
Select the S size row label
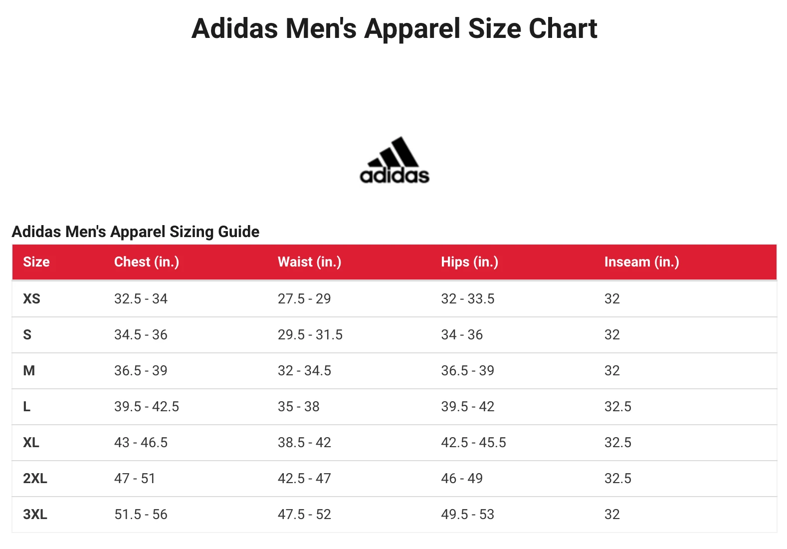tap(27, 335)
